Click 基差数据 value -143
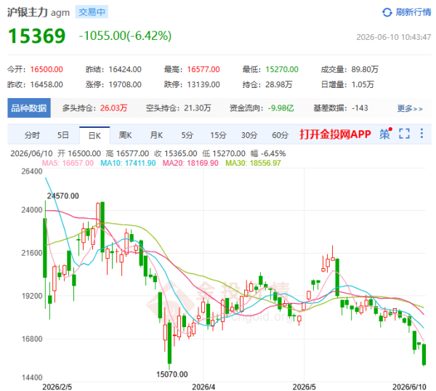 (x=360, y=108)
